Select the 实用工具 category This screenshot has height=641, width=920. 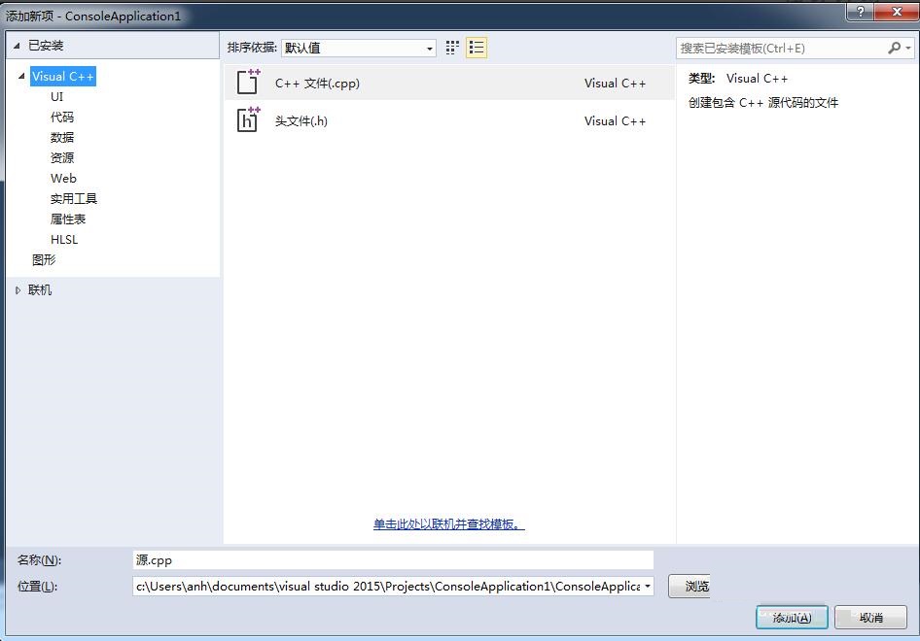73,199
